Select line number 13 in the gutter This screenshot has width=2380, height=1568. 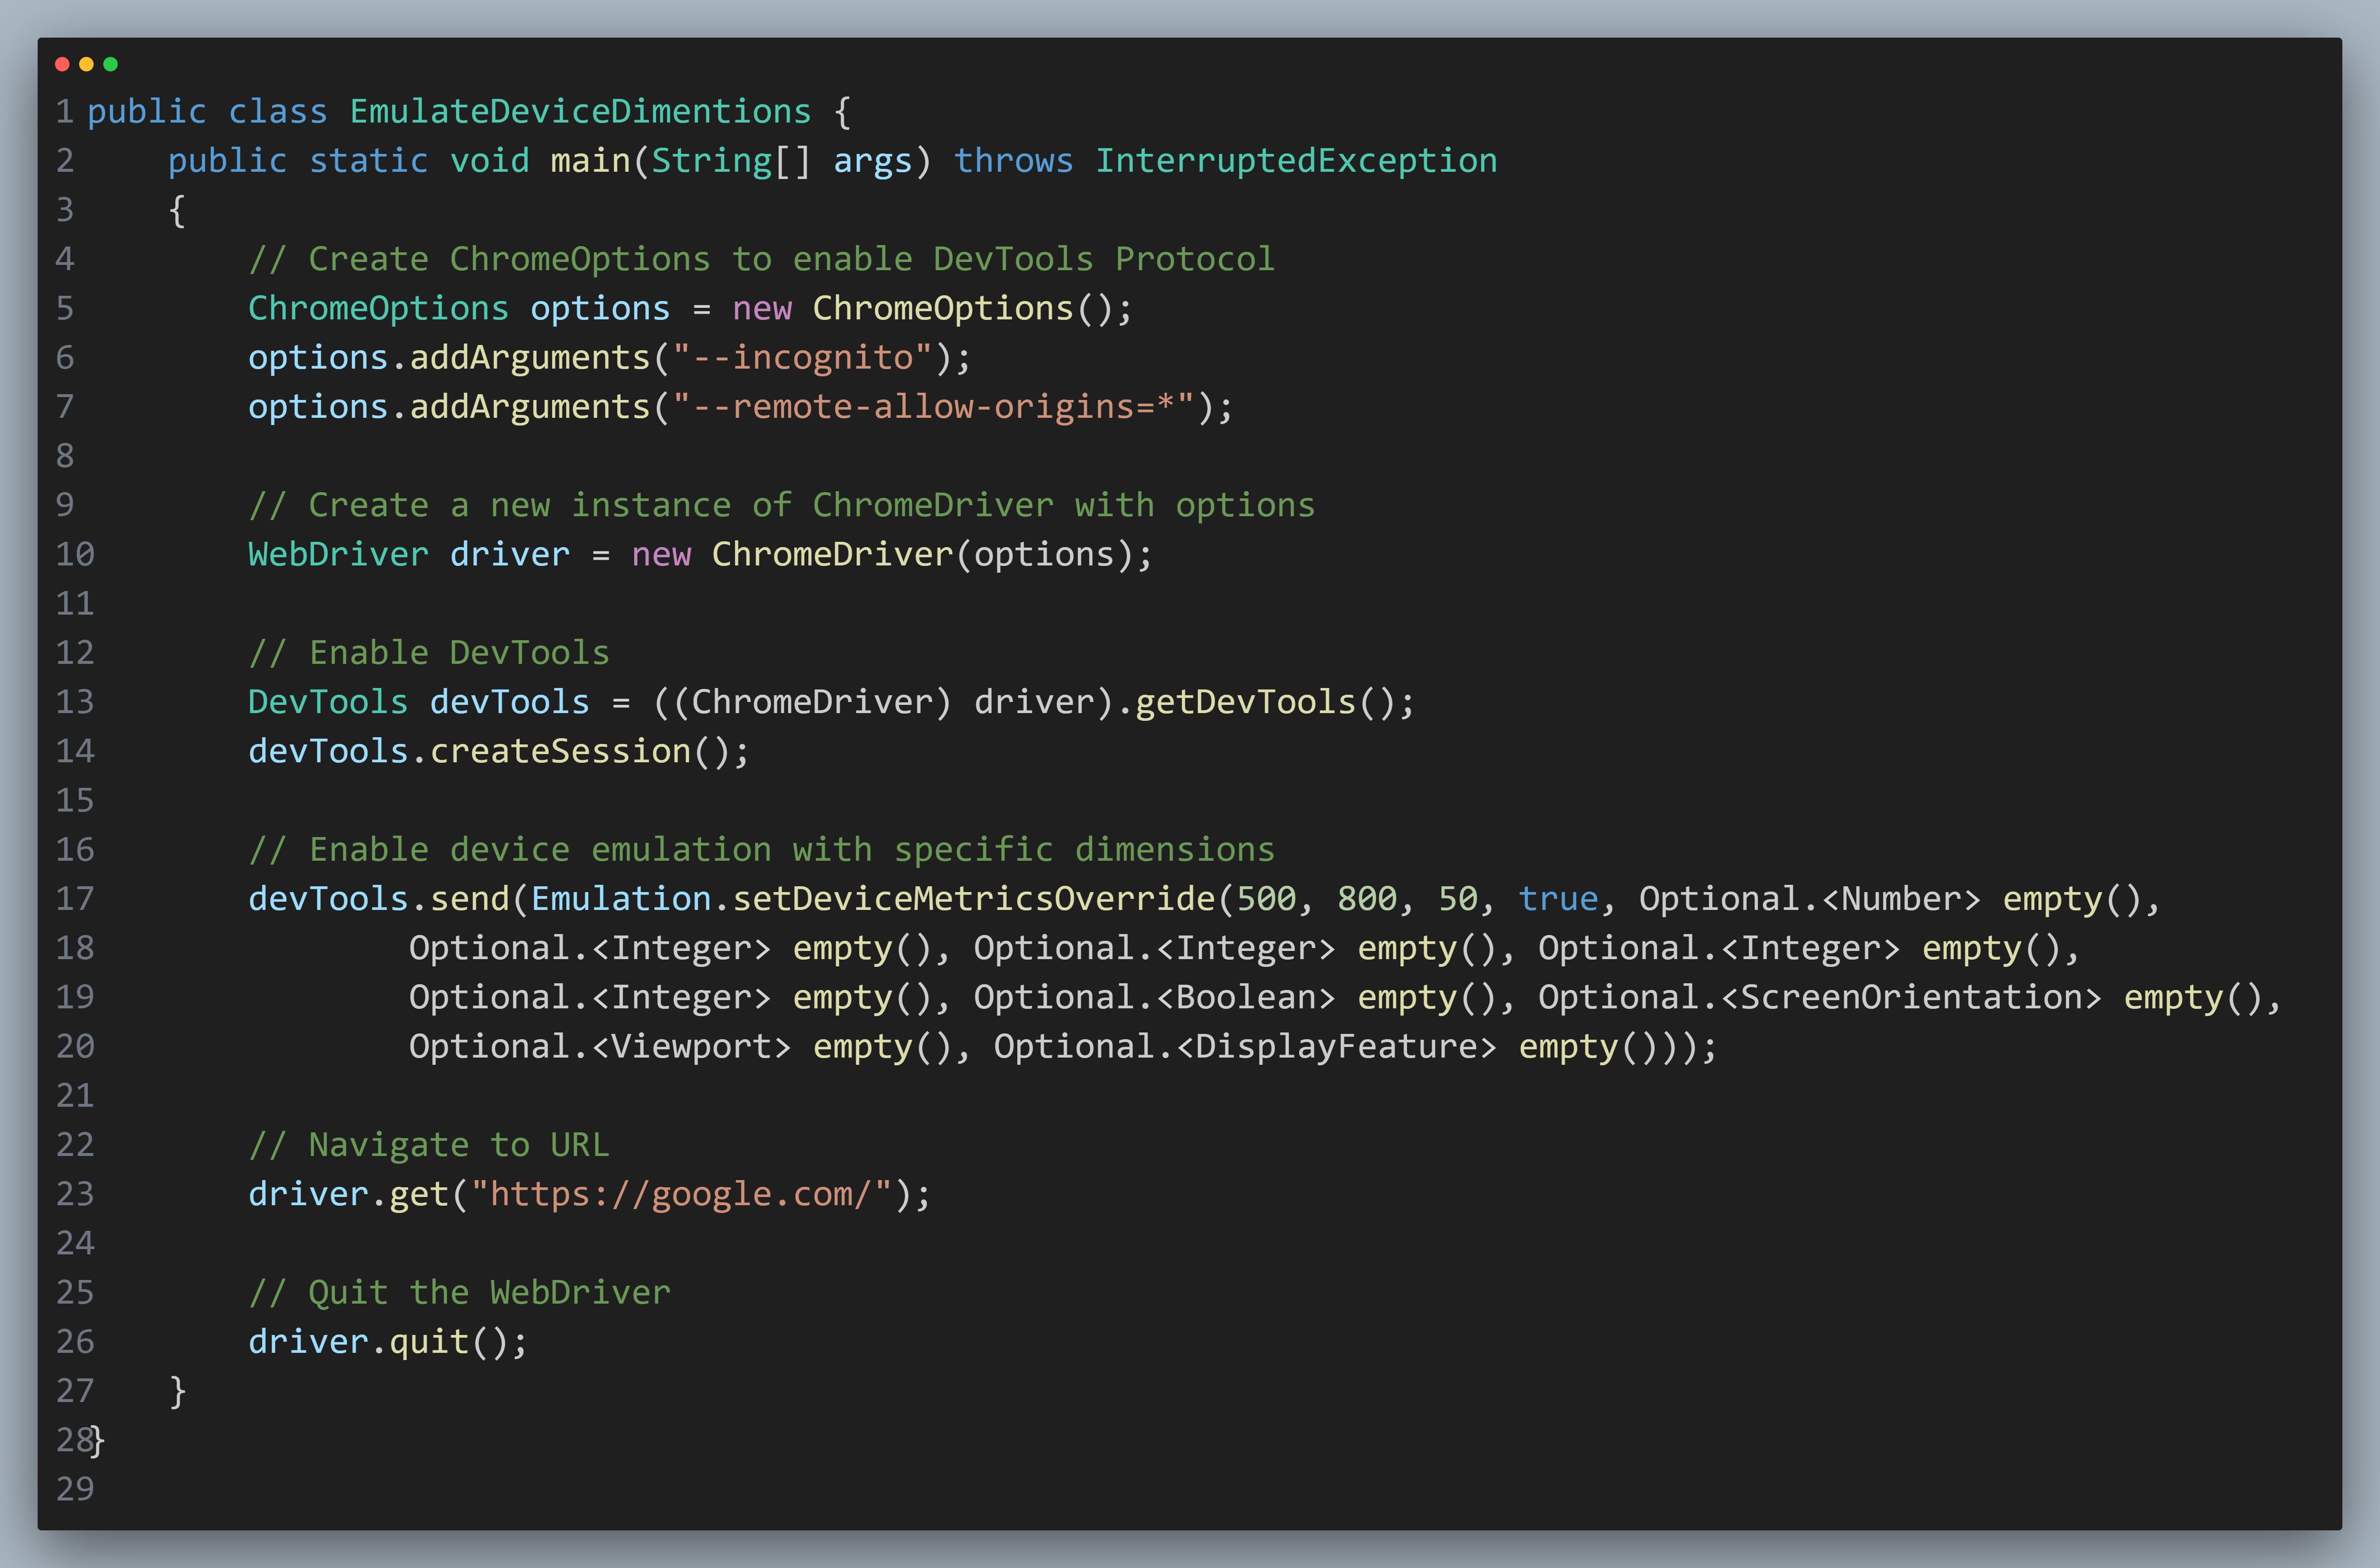[x=74, y=701]
